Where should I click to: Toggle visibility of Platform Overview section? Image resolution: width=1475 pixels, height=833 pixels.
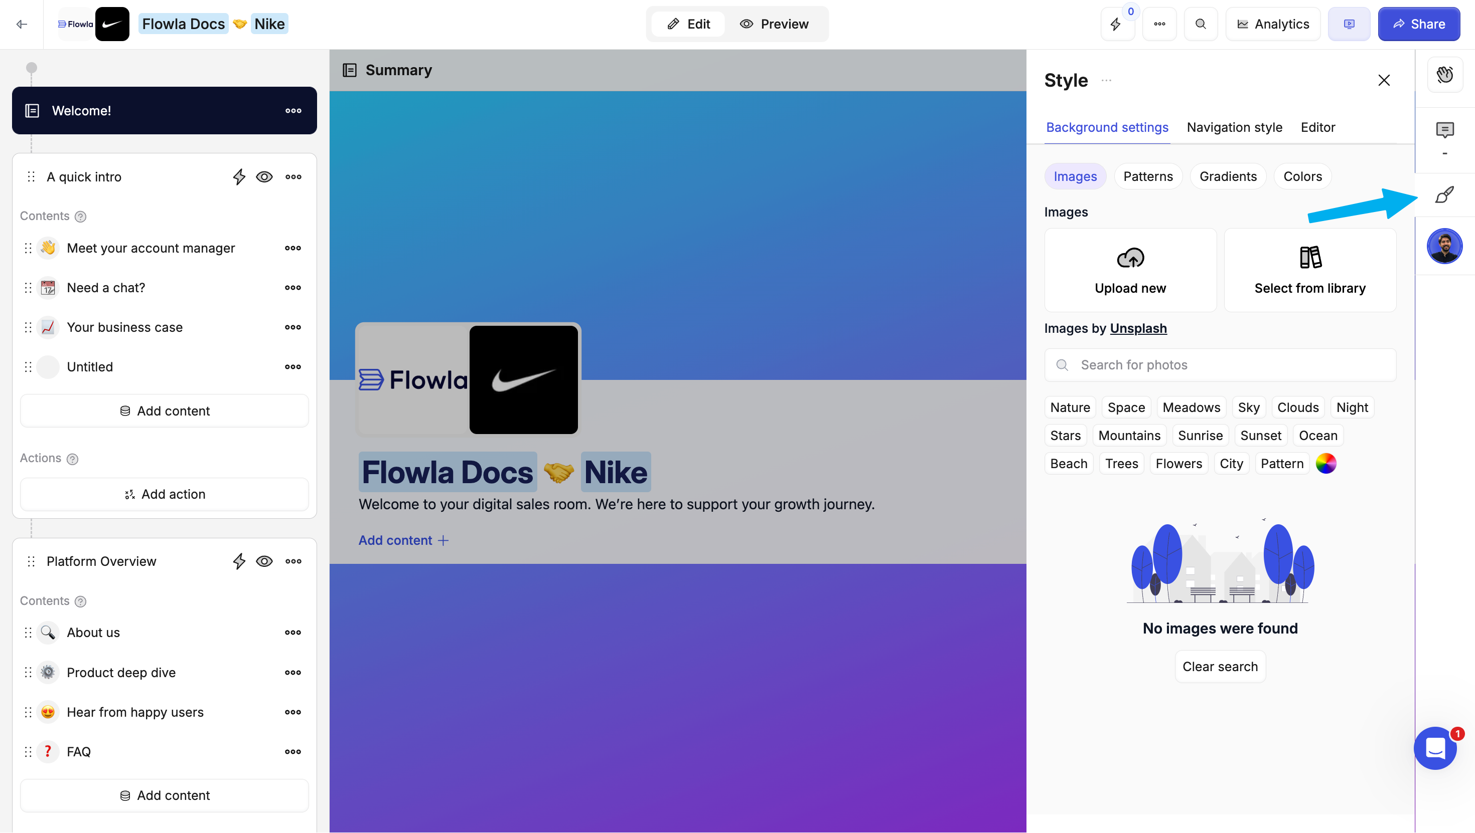click(x=264, y=561)
